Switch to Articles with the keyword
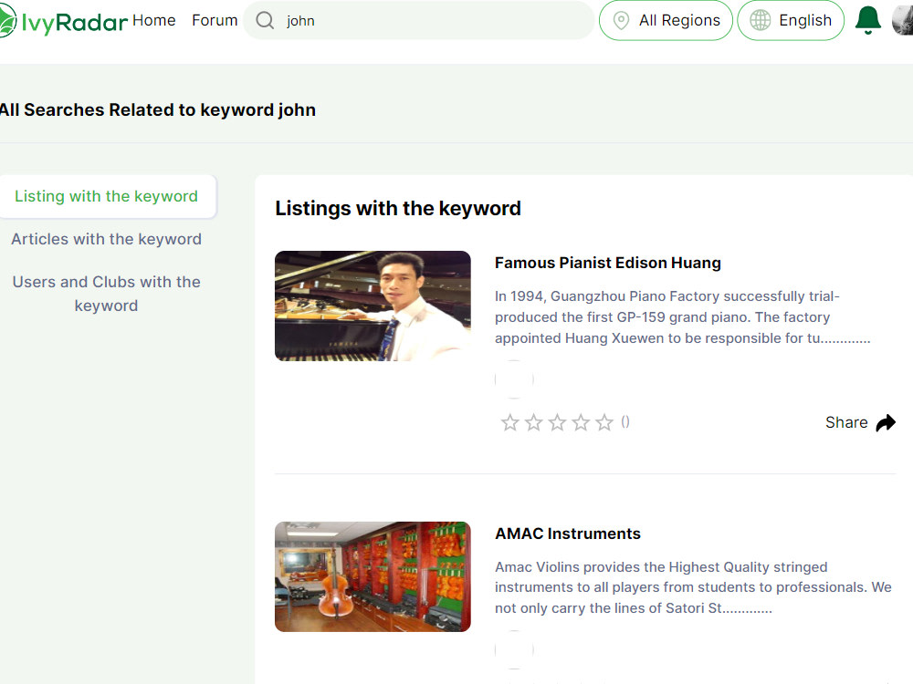913x684 pixels. click(x=107, y=239)
